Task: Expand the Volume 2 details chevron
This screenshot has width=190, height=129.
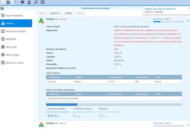Action: (x=188, y=125)
